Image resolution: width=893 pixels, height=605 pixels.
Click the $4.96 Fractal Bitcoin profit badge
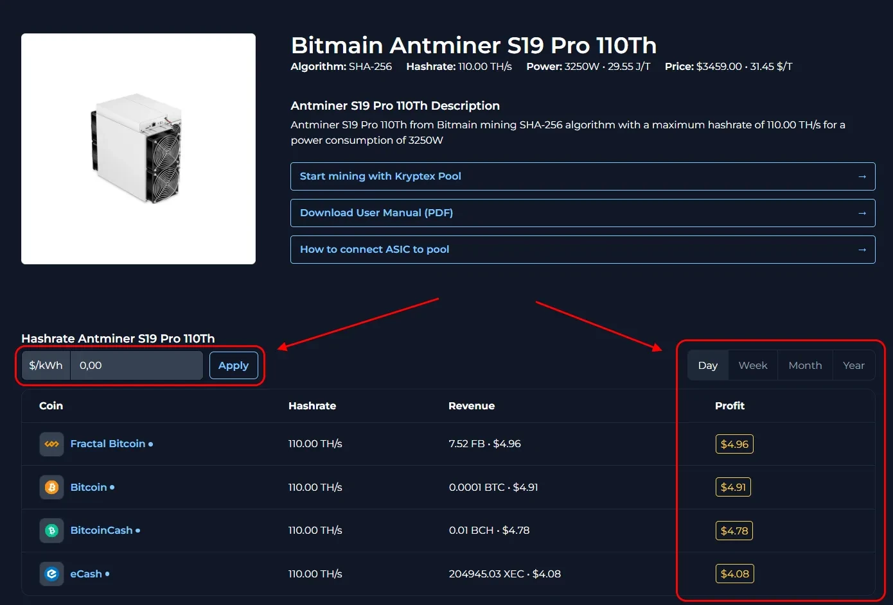(x=734, y=444)
